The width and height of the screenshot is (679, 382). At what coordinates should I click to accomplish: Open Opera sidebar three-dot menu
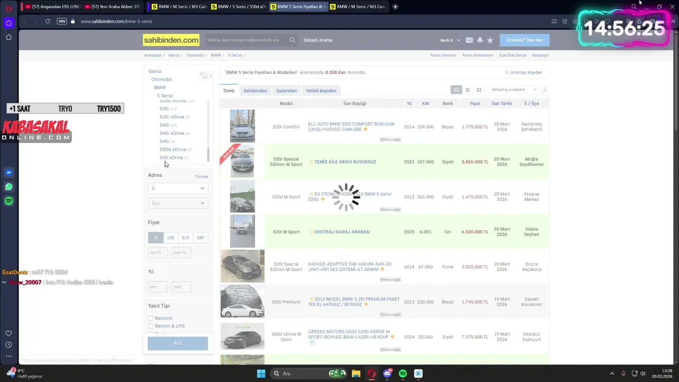tap(8, 357)
